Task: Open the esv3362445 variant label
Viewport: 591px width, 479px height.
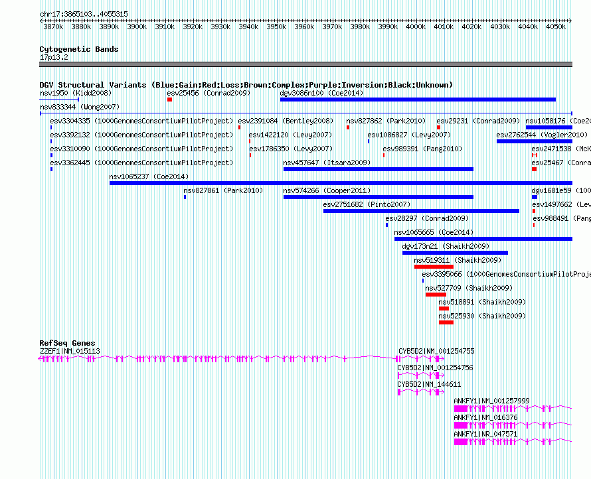Action: tap(141, 163)
